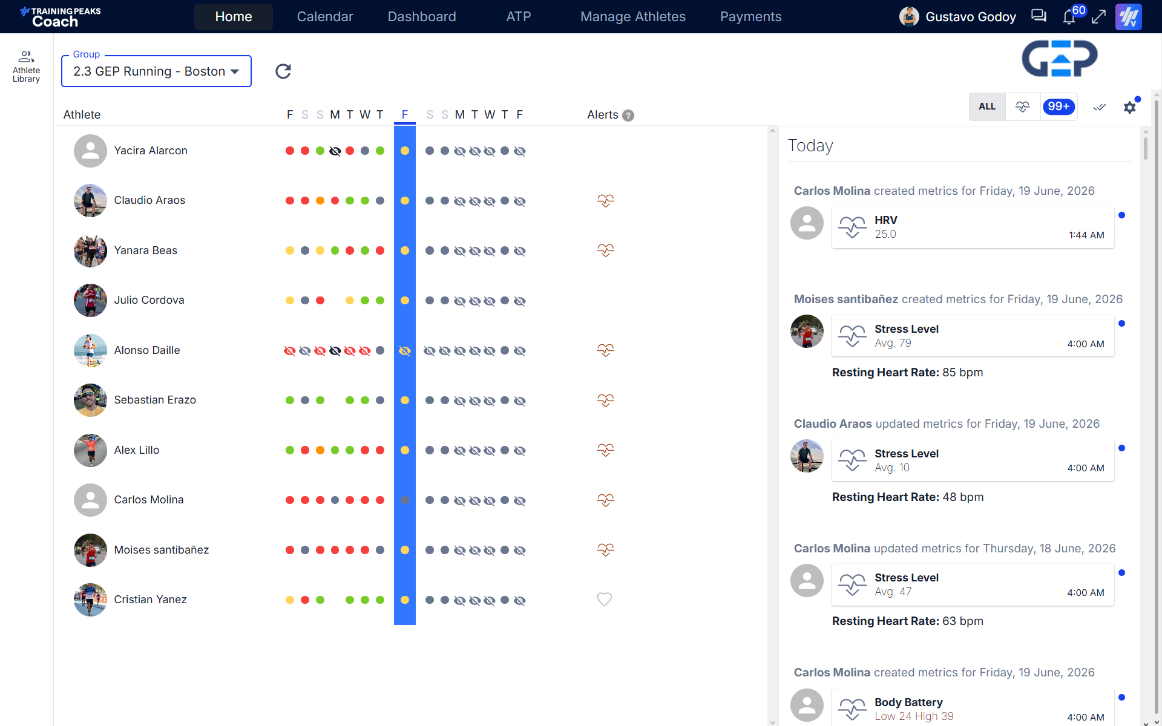The width and height of the screenshot is (1162, 726).
Task: Switch to the Dashboard tab
Action: (422, 16)
